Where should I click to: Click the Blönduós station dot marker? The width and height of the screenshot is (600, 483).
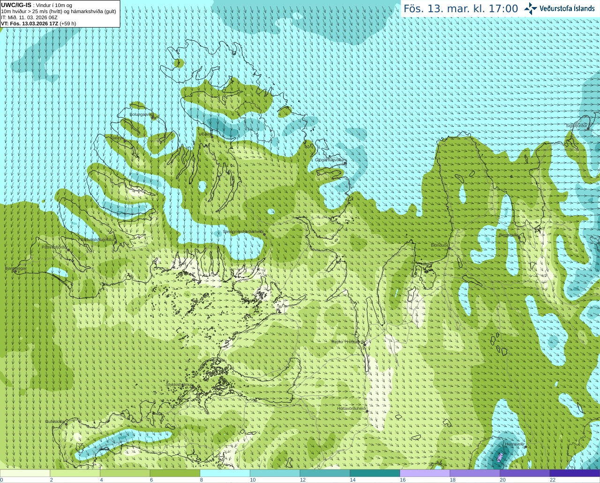pyautogui.click(x=449, y=249)
